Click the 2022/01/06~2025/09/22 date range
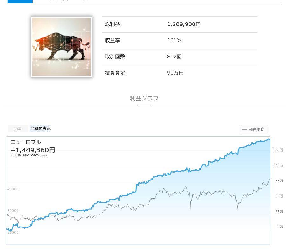This screenshot has width=286, height=251. (29, 155)
